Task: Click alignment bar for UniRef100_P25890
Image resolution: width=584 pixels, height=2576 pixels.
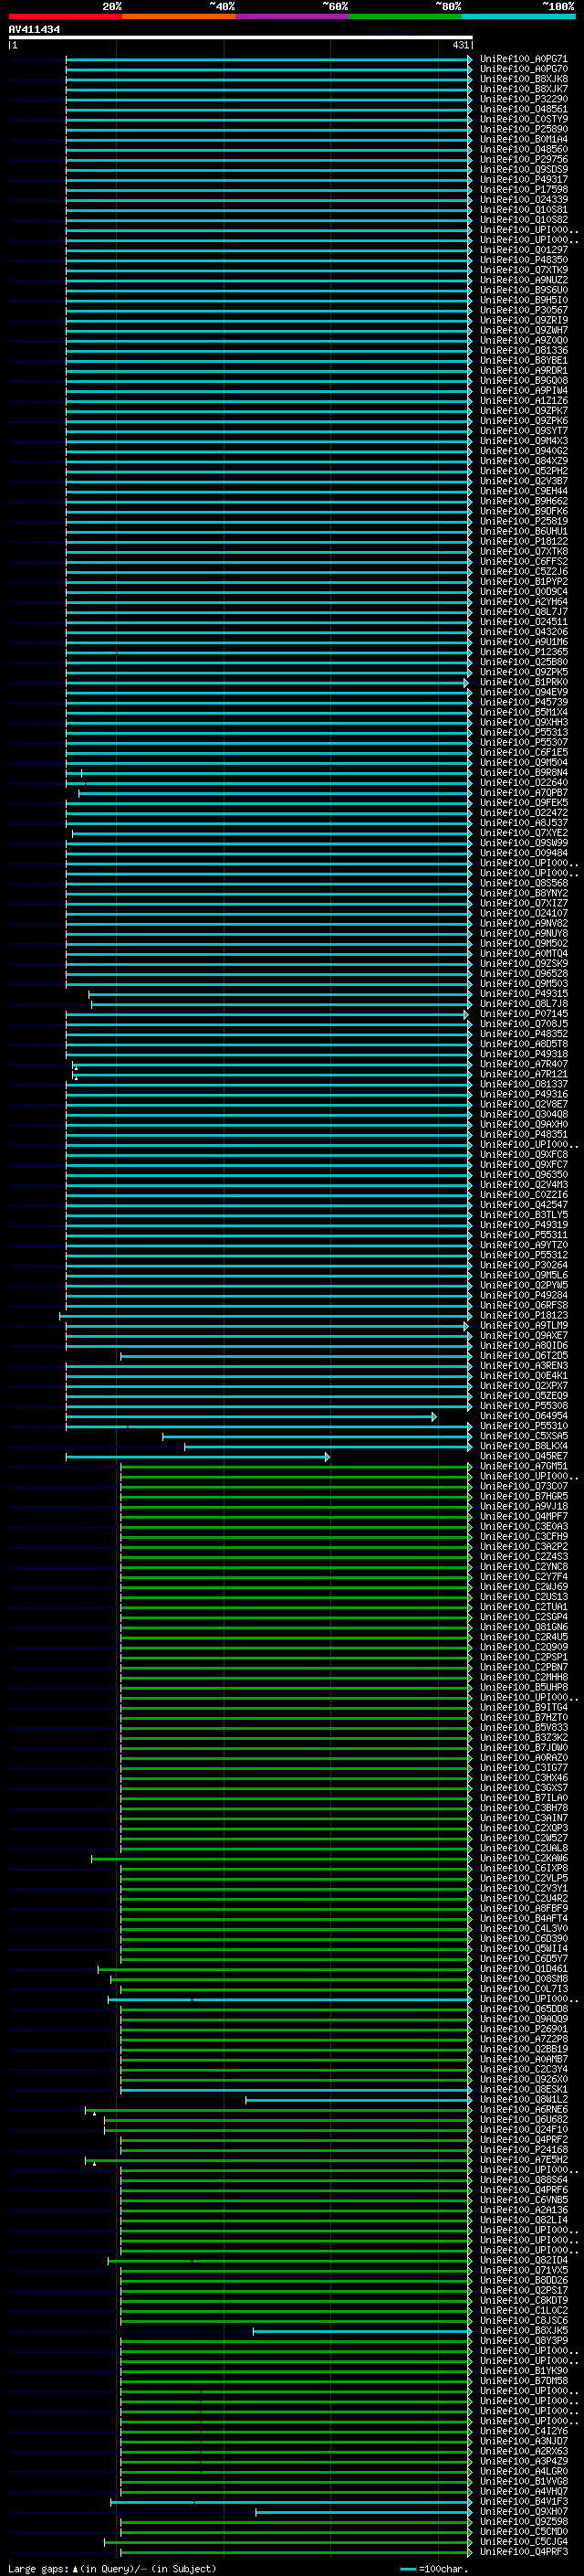Action: pyautogui.click(x=268, y=130)
